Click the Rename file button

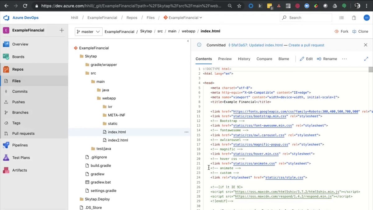tap(327, 59)
